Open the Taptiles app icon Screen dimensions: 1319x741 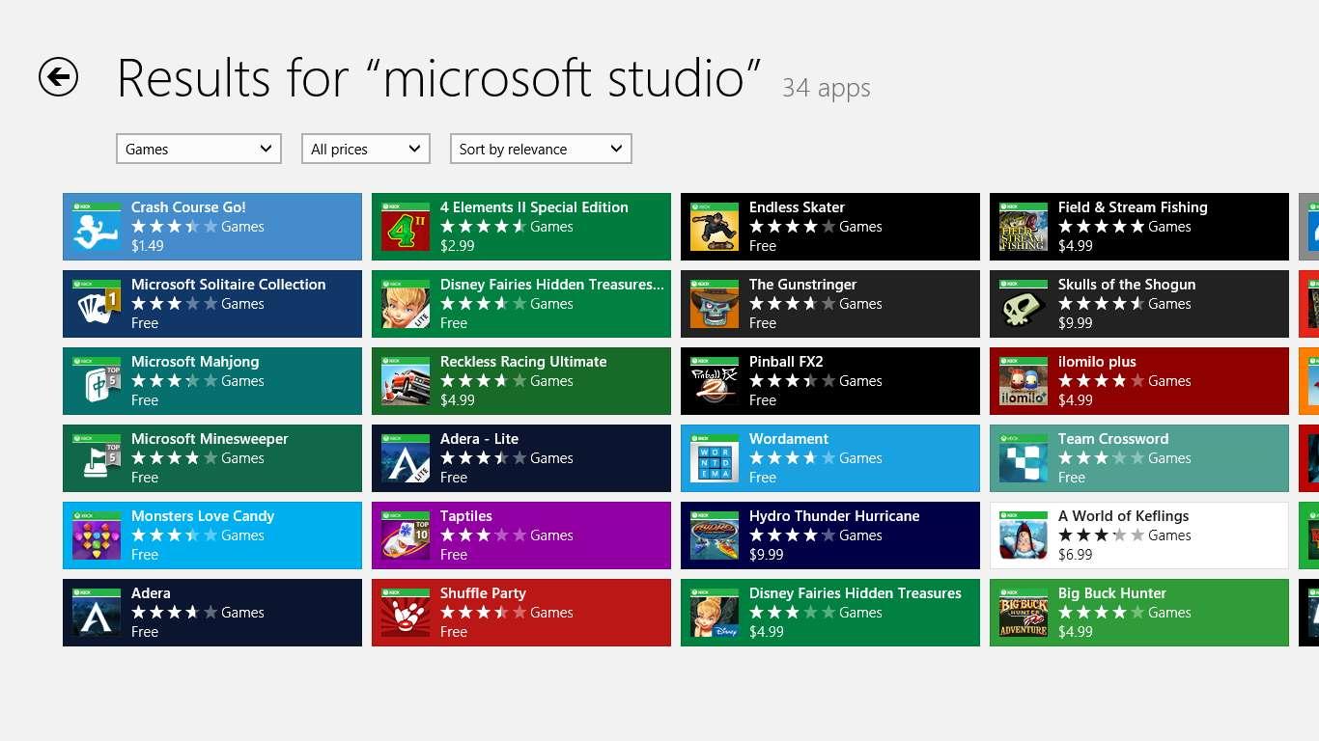tap(406, 535)
